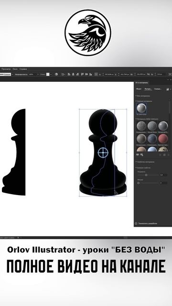This screenshot has width=172, height=306.
Task: Click the reference point locator icon
Action: point(96,75)
